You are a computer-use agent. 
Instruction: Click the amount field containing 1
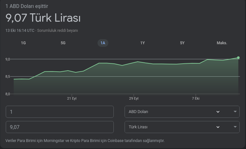pos(60,112)
